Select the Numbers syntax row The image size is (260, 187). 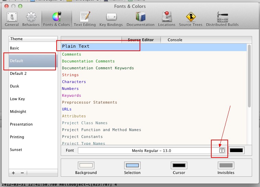154,89
